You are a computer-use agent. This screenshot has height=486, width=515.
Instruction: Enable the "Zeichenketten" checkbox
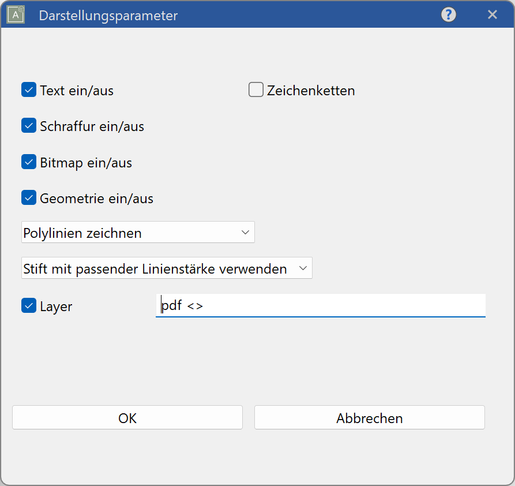point(255,89)
